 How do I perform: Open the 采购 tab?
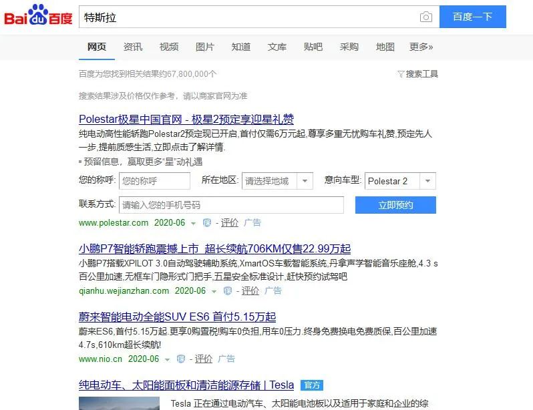coord(349,47)
